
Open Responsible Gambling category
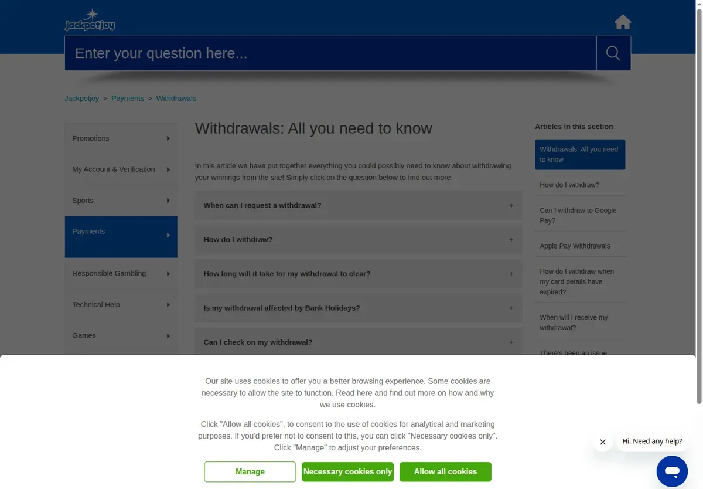point(121,273)
